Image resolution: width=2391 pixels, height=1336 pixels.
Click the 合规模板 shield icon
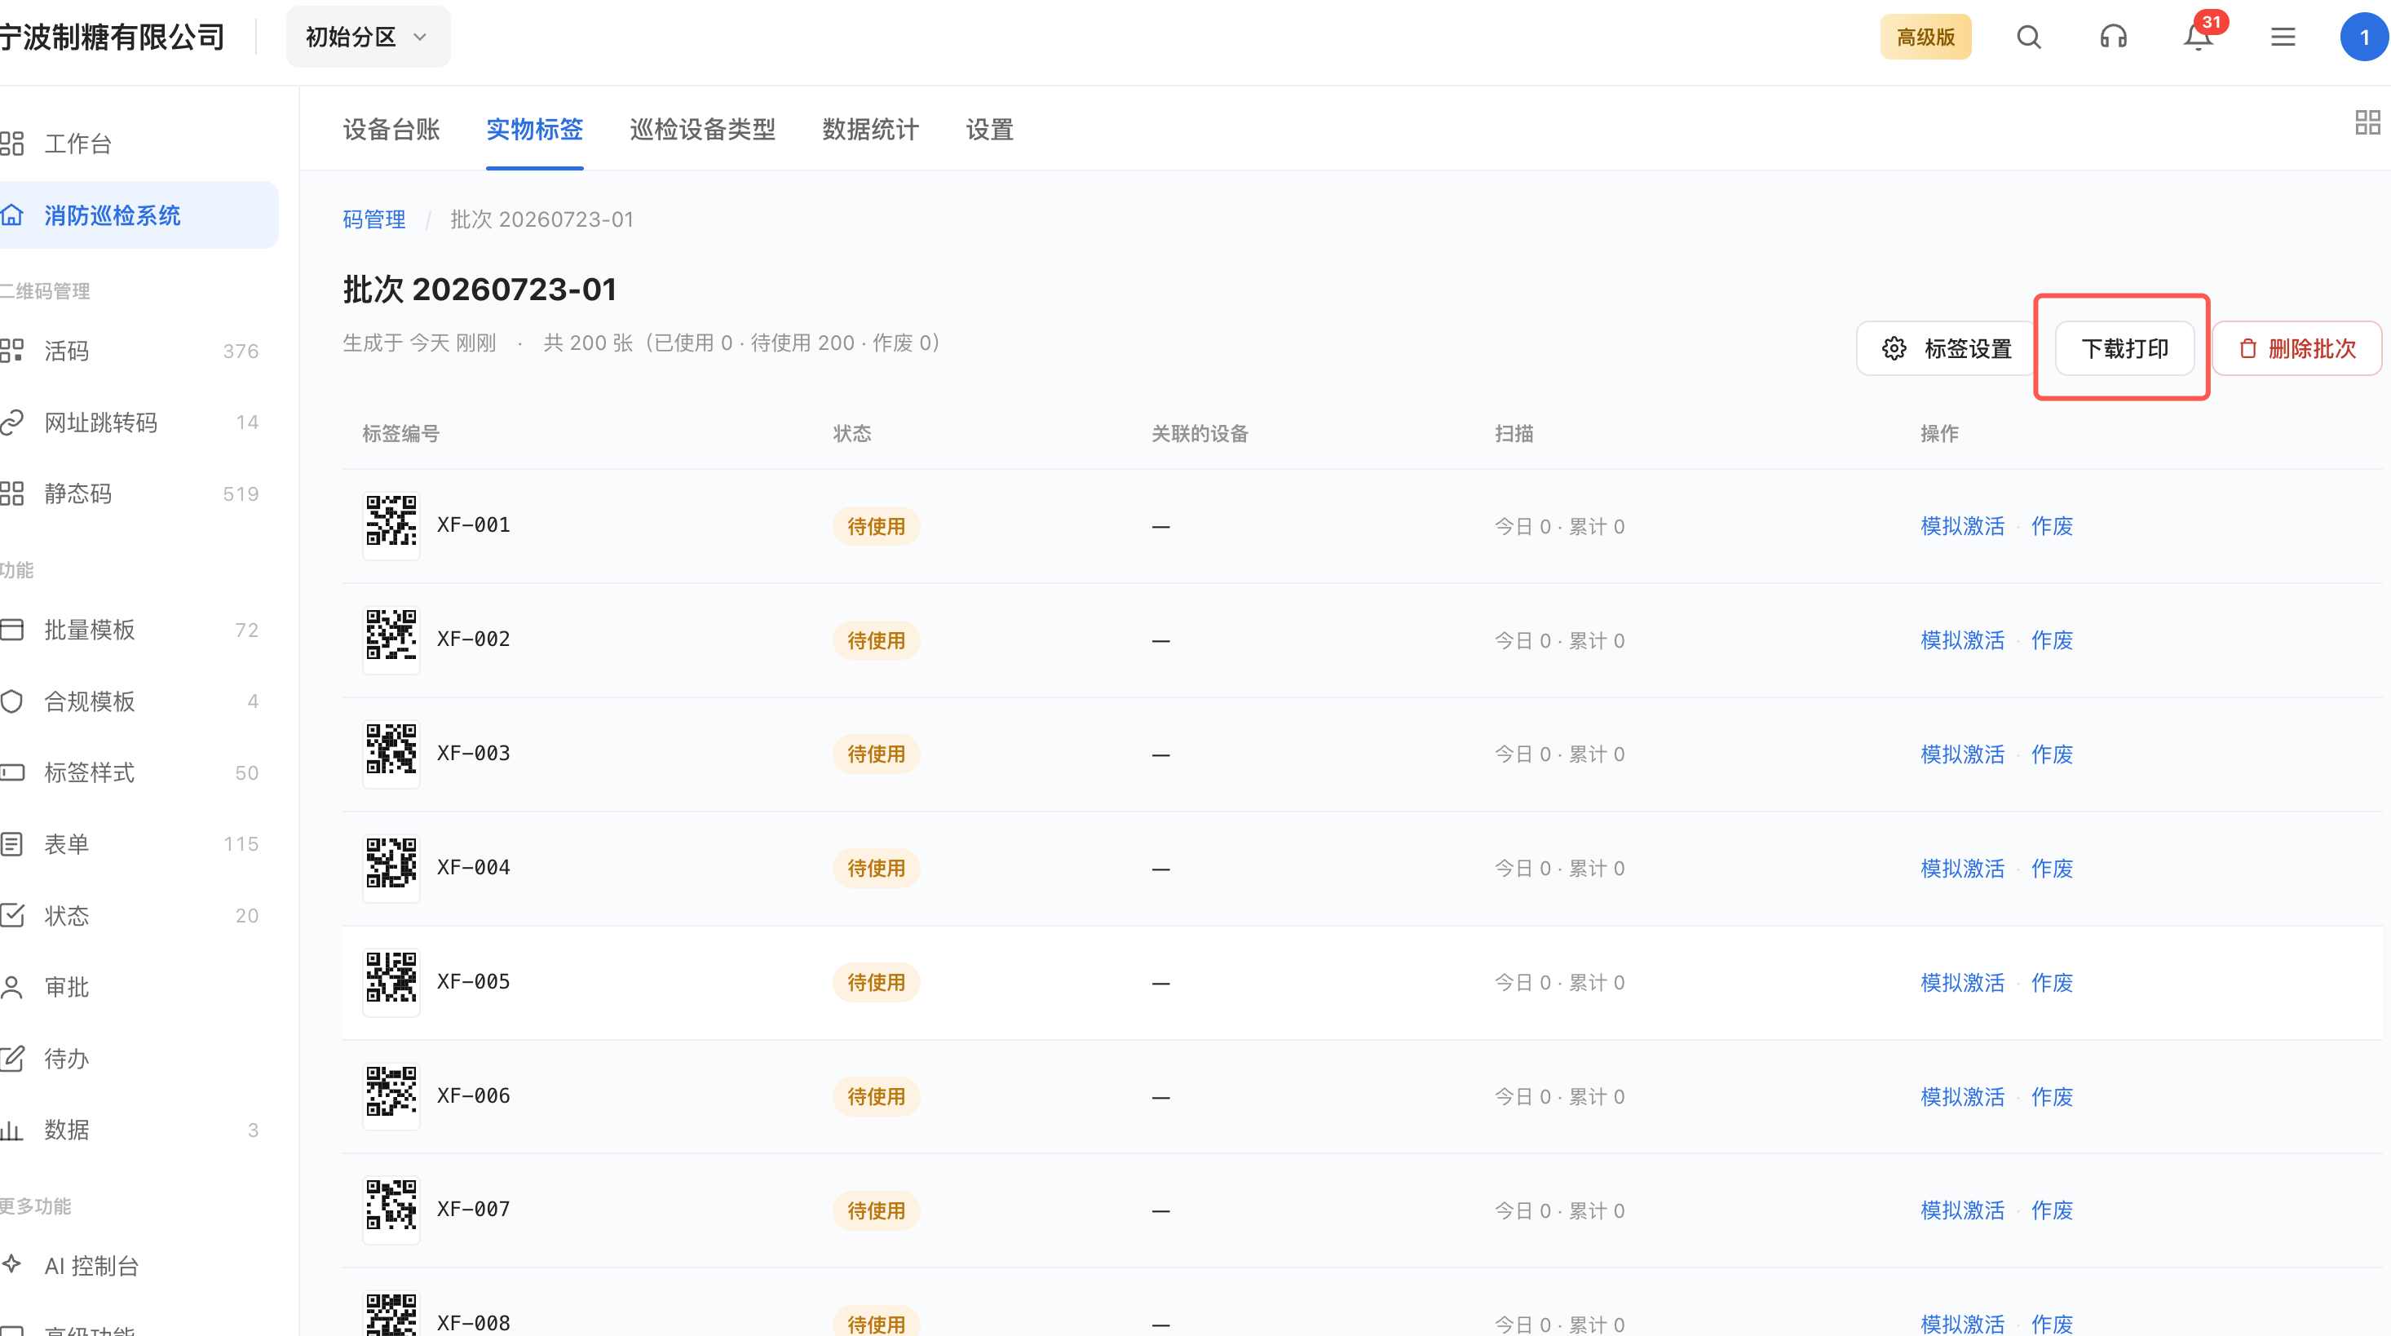tap(11, 701)
